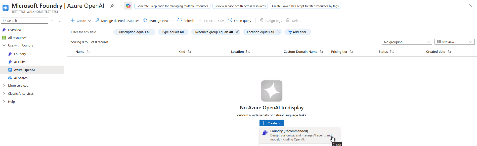Click the blue Create button
The height and width of the screenshot is (146, 477).
pyautogui.click(x=272, y=123)
